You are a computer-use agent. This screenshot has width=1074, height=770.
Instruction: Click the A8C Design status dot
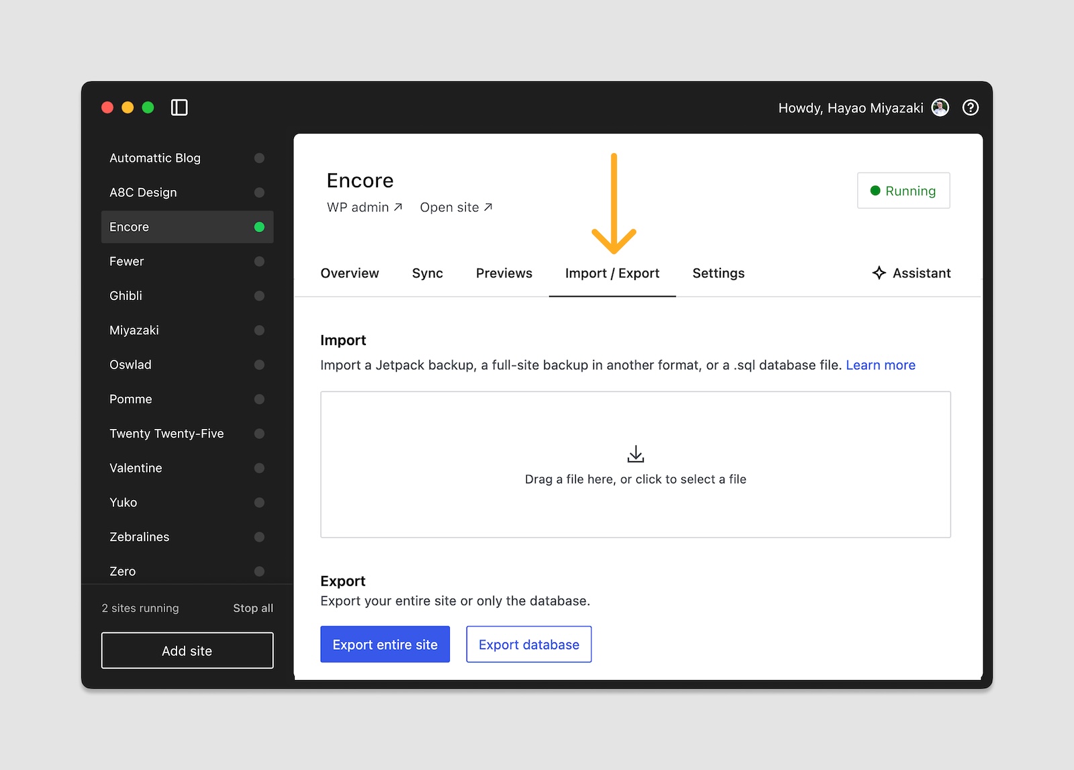(x=259, y=193)
